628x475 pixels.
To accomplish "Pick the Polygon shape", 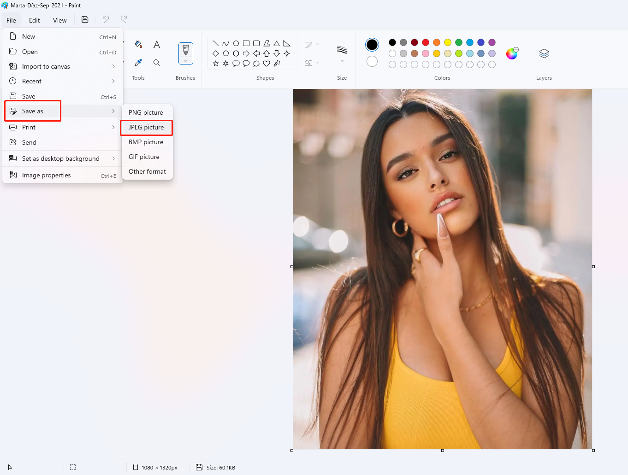I will 267,43.
